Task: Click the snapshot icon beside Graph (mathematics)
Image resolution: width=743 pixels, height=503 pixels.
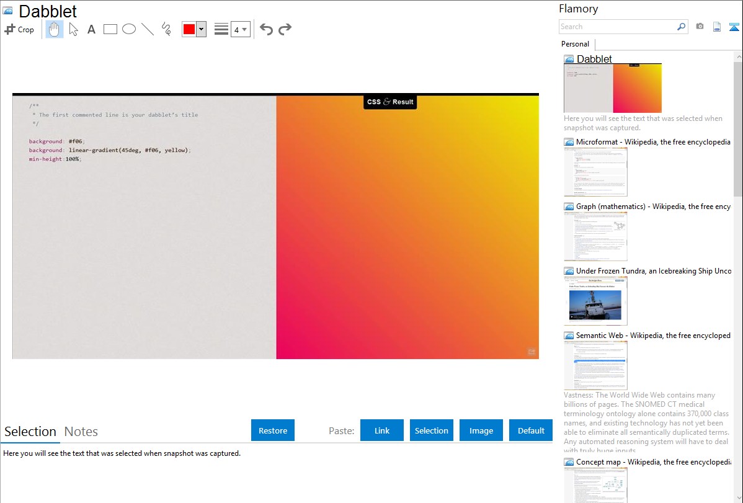Action: [569, 207]
